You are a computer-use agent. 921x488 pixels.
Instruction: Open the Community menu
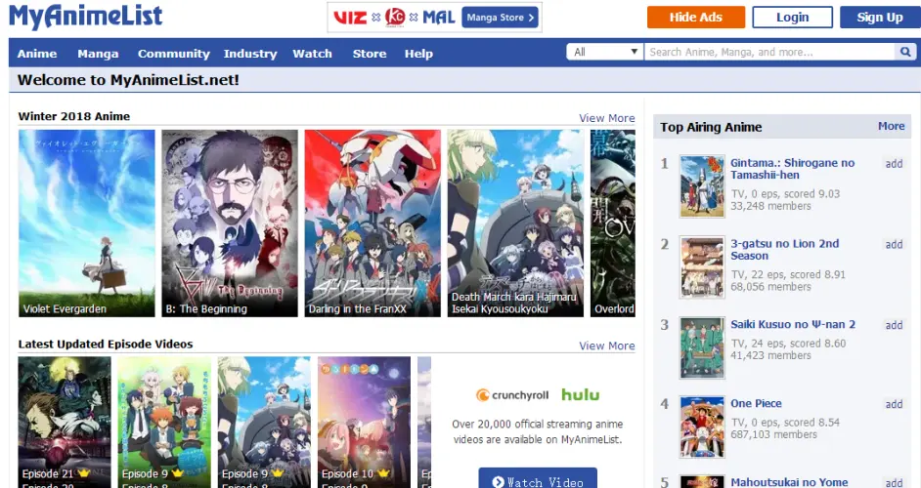174,54
